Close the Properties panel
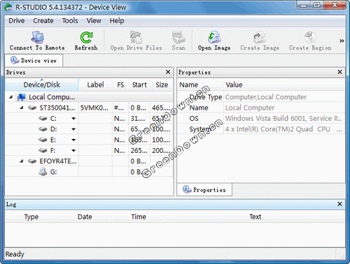The width and height of the screenshot is (350, 264). coord(339,72)
